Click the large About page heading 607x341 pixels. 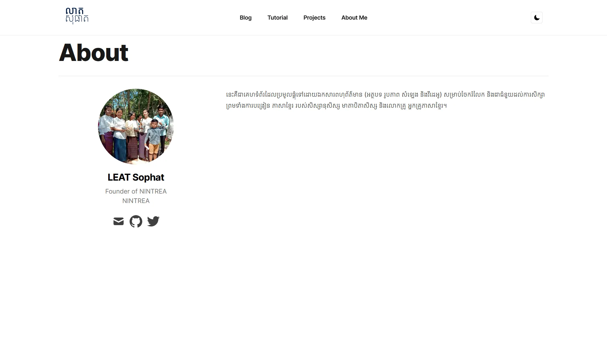pos(94,52)
